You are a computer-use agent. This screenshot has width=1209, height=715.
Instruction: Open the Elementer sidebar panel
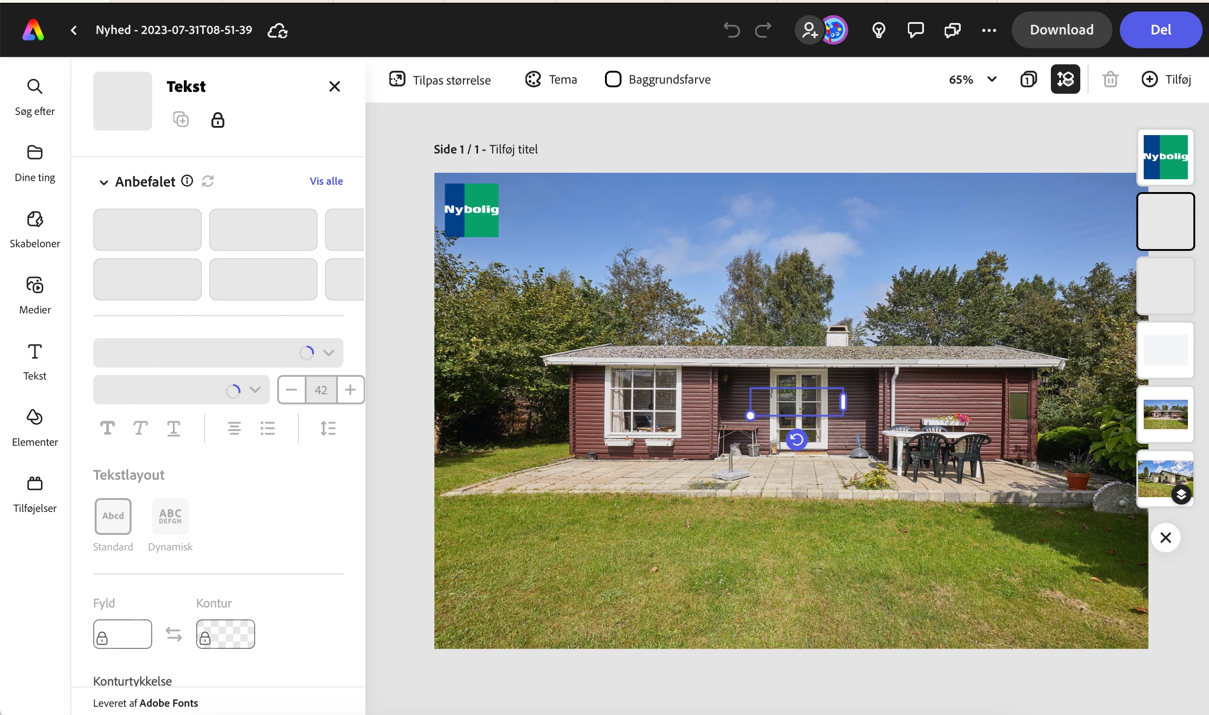click(x=34, y=427)
